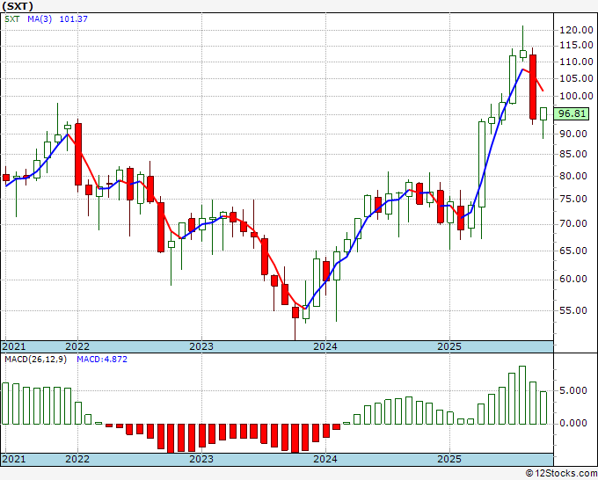Click the 60.00 price axis label
The width and height of the screenshot is (598, 480).
(572, 279)
